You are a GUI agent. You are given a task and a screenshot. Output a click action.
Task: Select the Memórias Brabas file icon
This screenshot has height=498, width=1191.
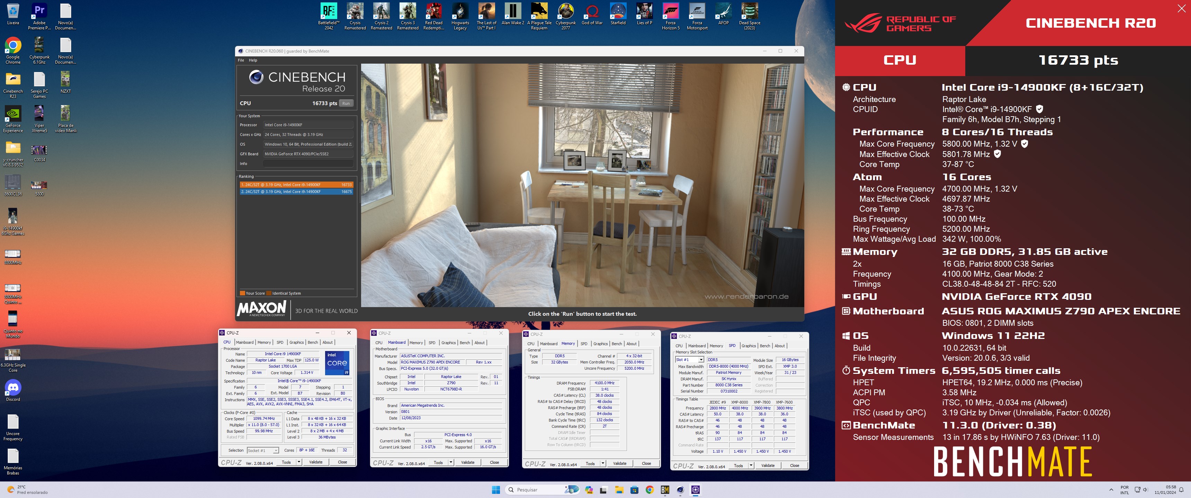[x=13, y=461]
